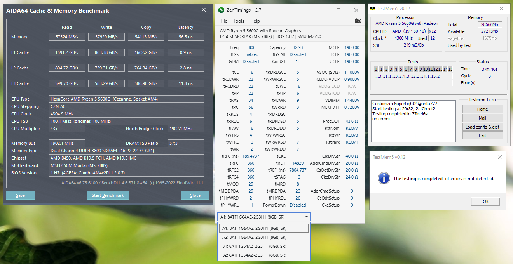This screenshot has width=513, height=264.
Task: Select B1: 8ATF1G64AZ-2G3H1 module entry
Action: click(264, 246)
